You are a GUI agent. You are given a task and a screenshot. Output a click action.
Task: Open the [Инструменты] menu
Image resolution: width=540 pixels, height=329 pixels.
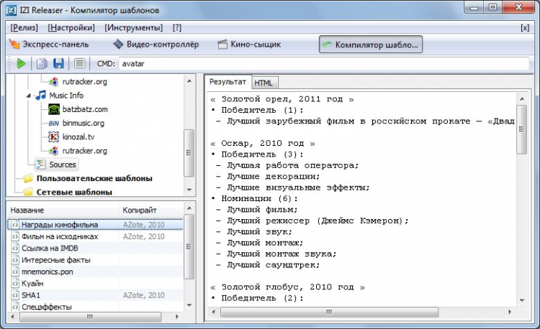click(134, 28)
